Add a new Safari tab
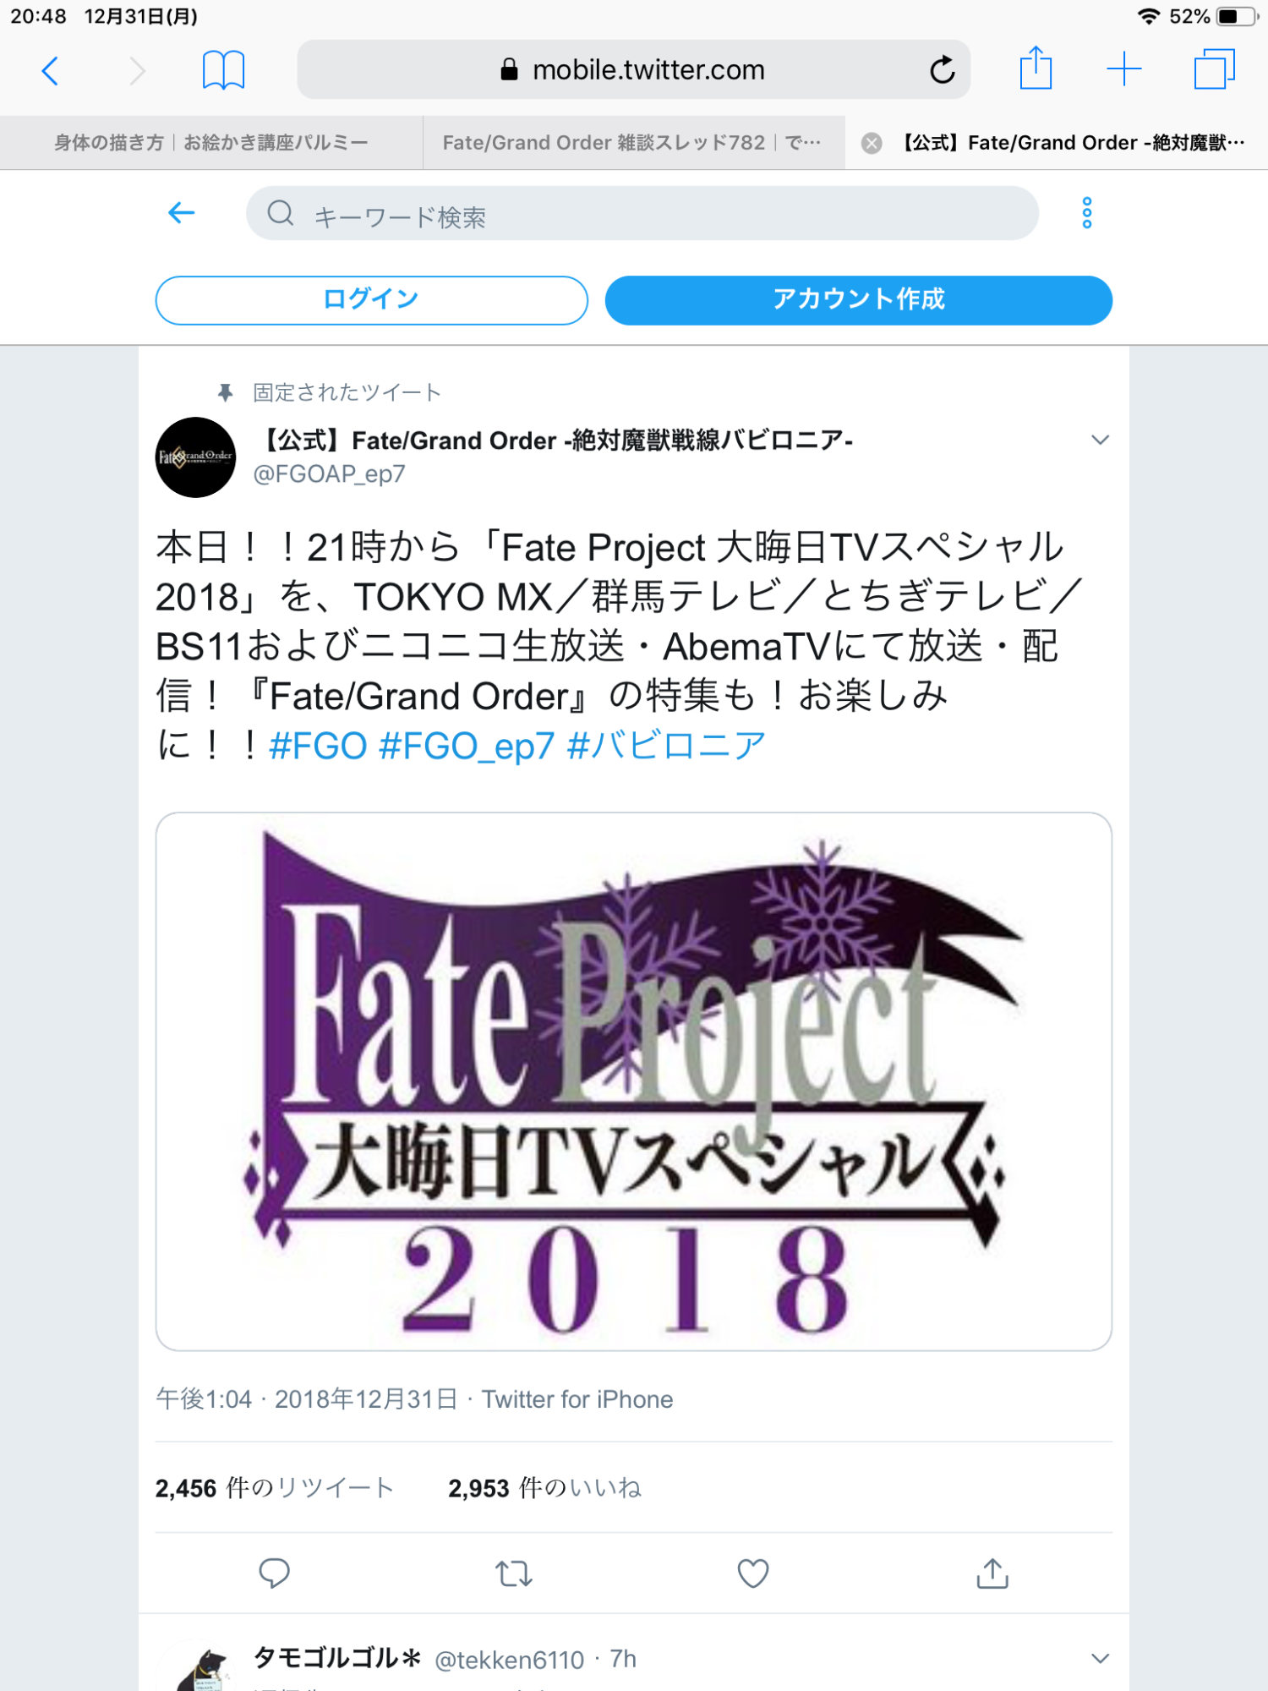 [x=1124, y=69]
